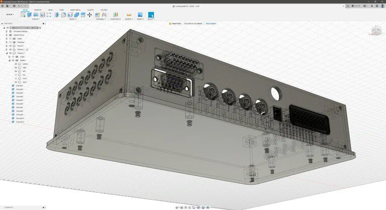The height and width of the screenshot is (210, 386).
Task: Create a New Component from Assemble group
Action: click(98, 15)
